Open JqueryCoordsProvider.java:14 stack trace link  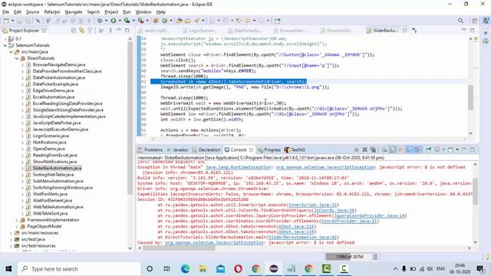(369, 215)
